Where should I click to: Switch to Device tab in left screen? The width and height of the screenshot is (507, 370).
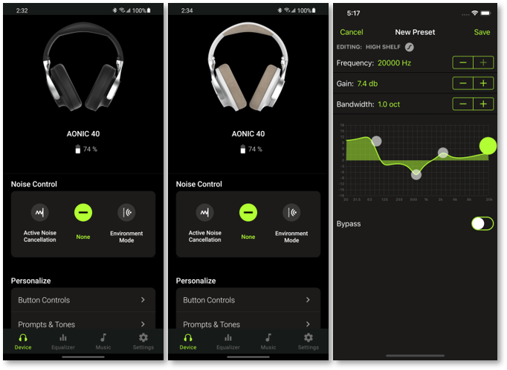(23, 342)
